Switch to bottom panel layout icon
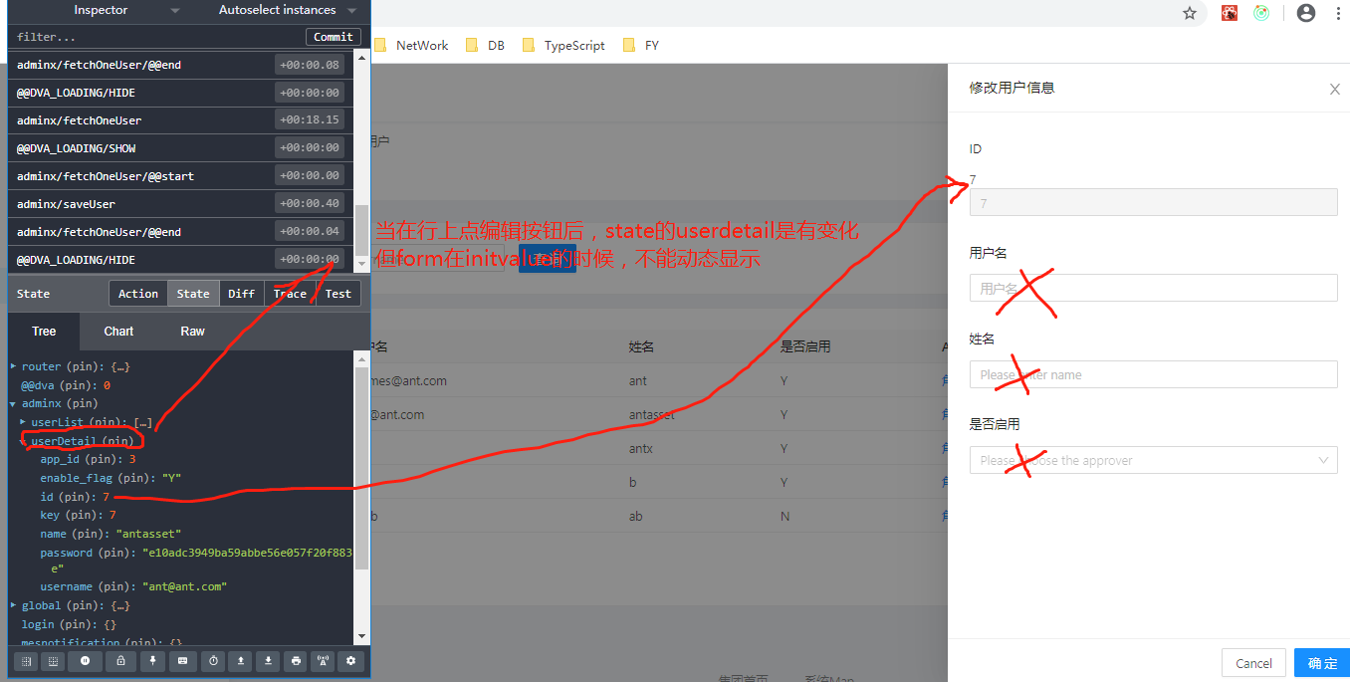This screenshot has width=1350, height=682. point(52,661)
